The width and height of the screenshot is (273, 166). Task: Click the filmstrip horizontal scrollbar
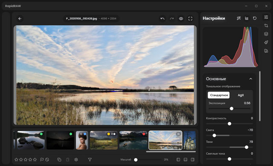(x=171, y=152)
